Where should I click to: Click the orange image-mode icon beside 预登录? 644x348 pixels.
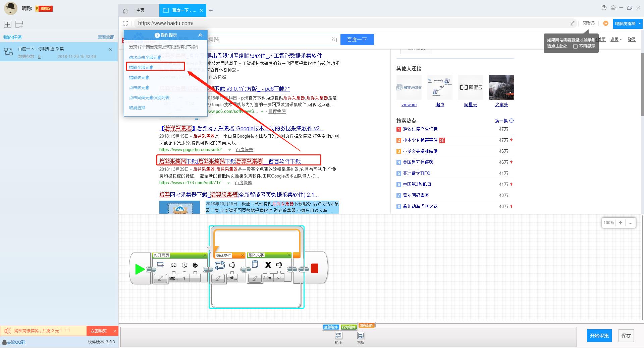606,23
